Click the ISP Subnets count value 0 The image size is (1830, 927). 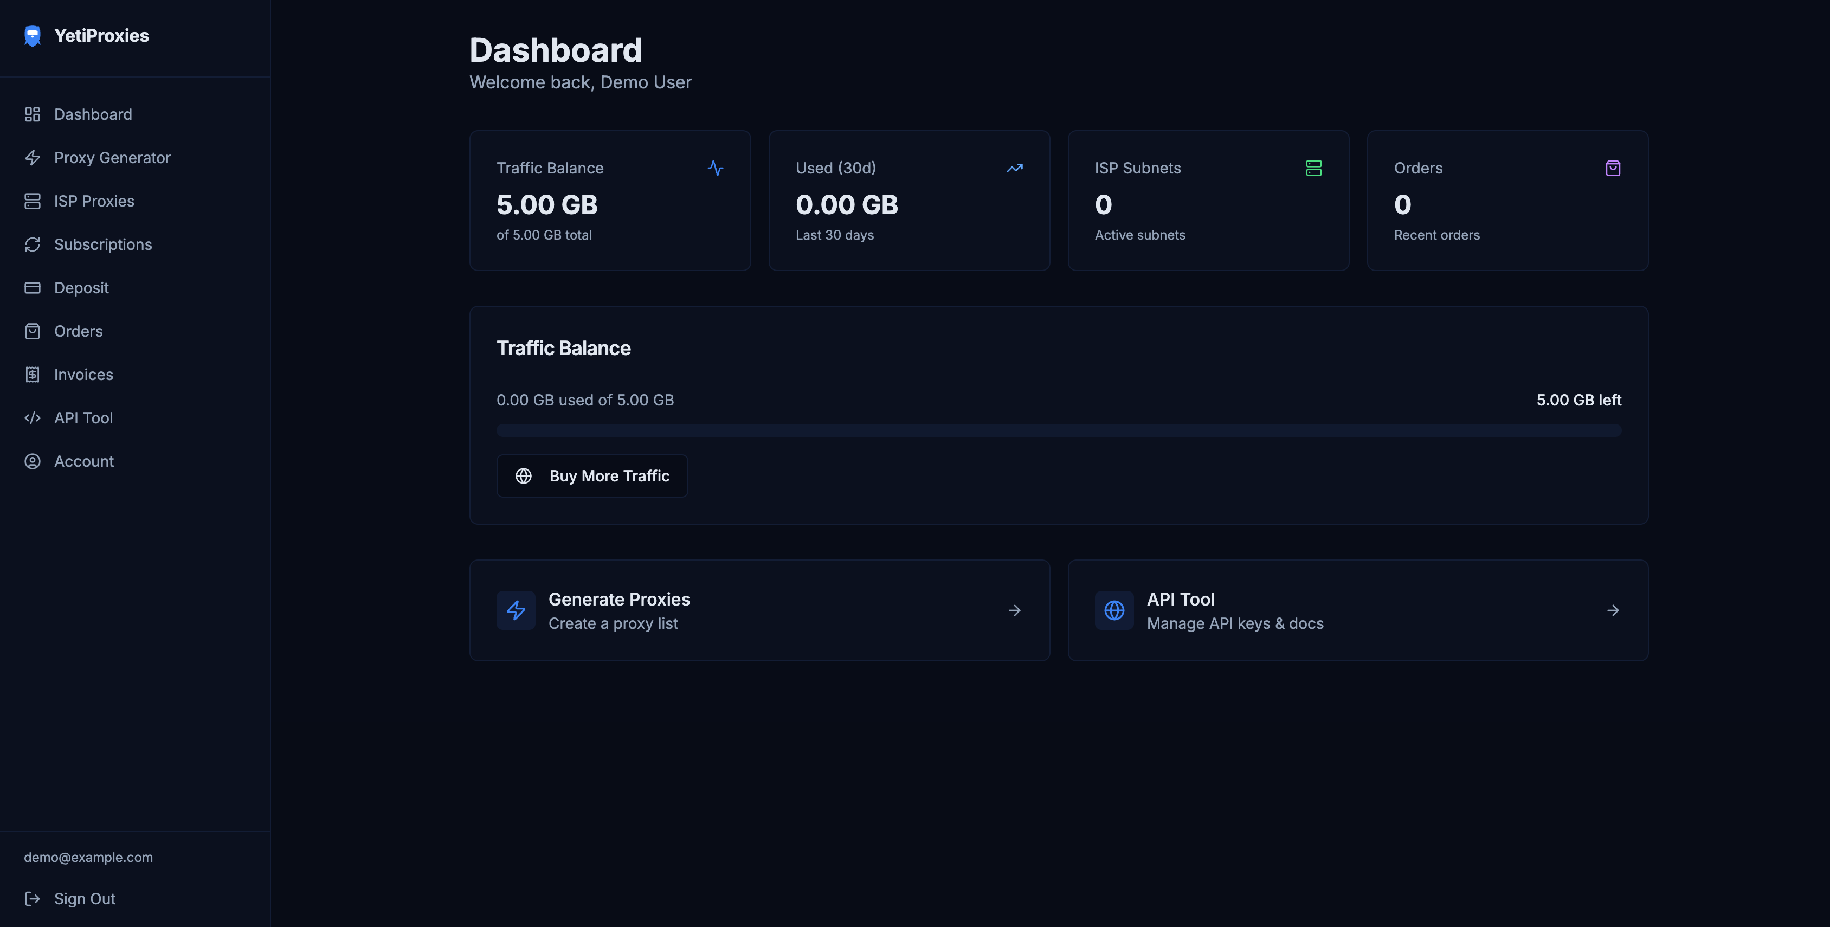[1103, 204]
